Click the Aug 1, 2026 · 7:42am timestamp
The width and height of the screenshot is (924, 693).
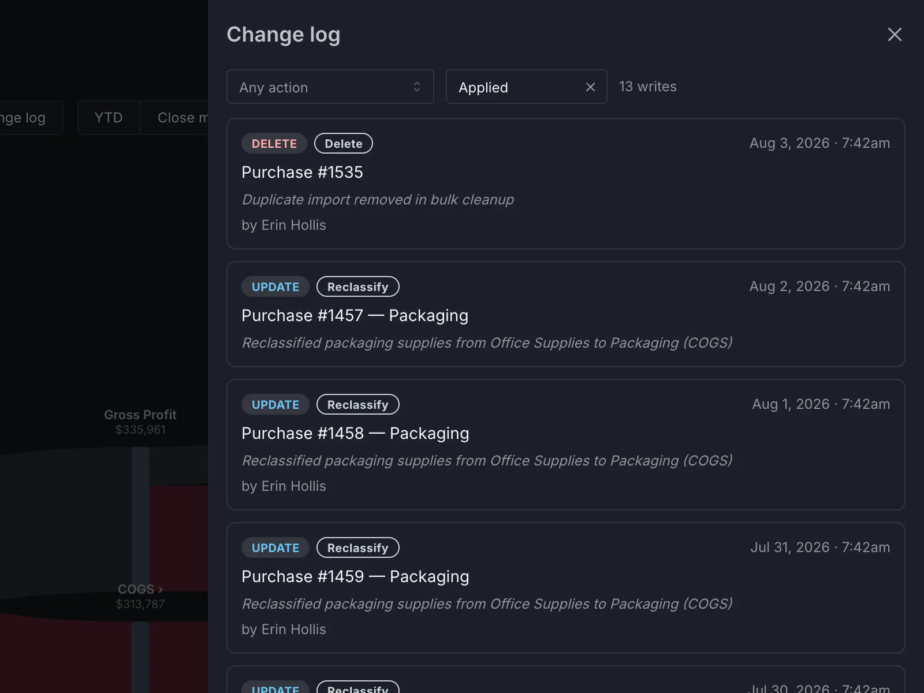821,404
